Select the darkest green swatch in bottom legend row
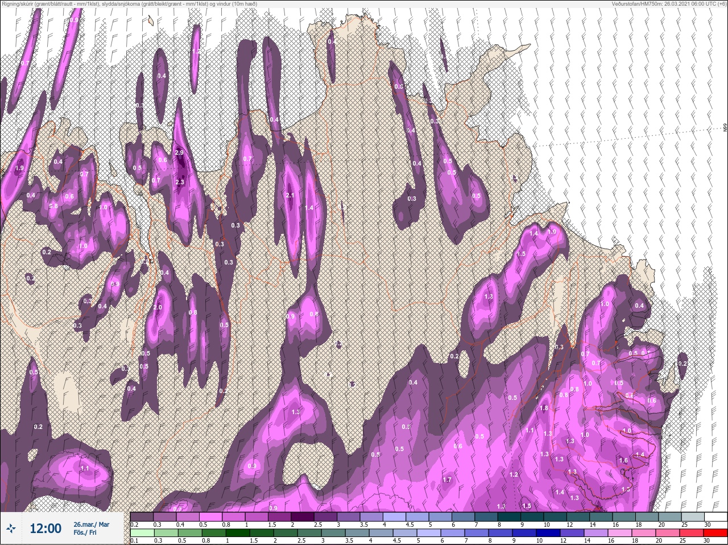 point(238,532)
